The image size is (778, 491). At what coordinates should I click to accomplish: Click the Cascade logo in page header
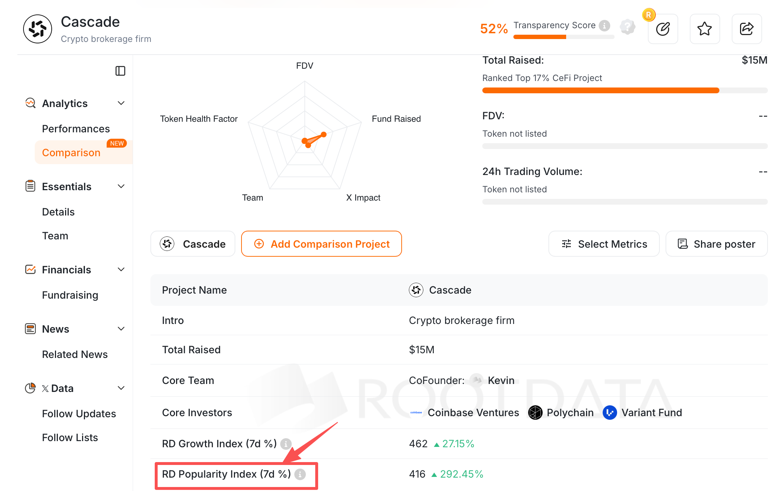tap(38, 29)
